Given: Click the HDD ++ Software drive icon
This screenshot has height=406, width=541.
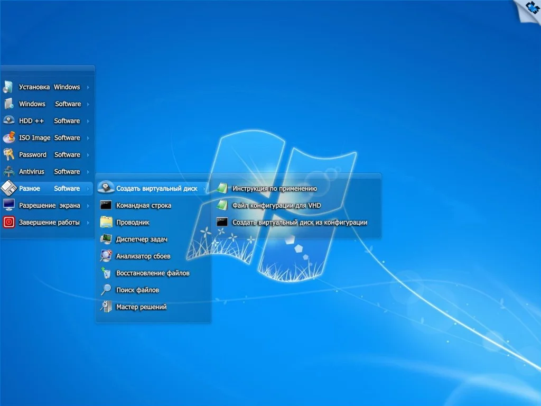Looking at the screenshot, I should (8, 121).
